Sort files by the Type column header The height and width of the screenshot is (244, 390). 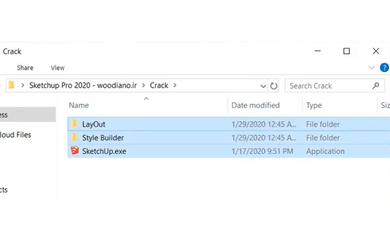pos(314,105)
